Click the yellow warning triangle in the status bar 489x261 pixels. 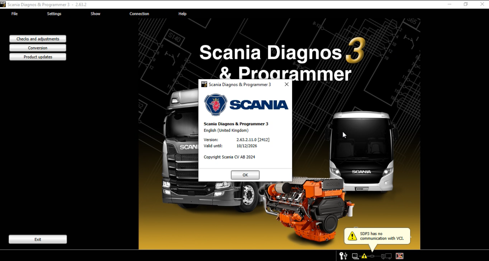[364, 256]
